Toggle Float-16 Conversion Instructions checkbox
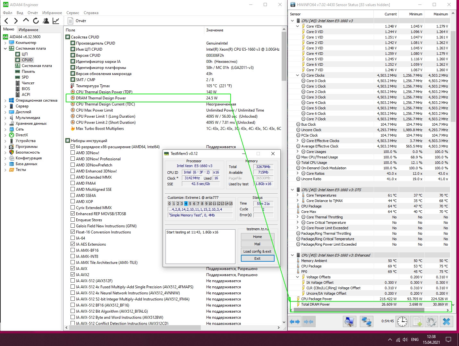459x346 pixels. coord(73,232)
